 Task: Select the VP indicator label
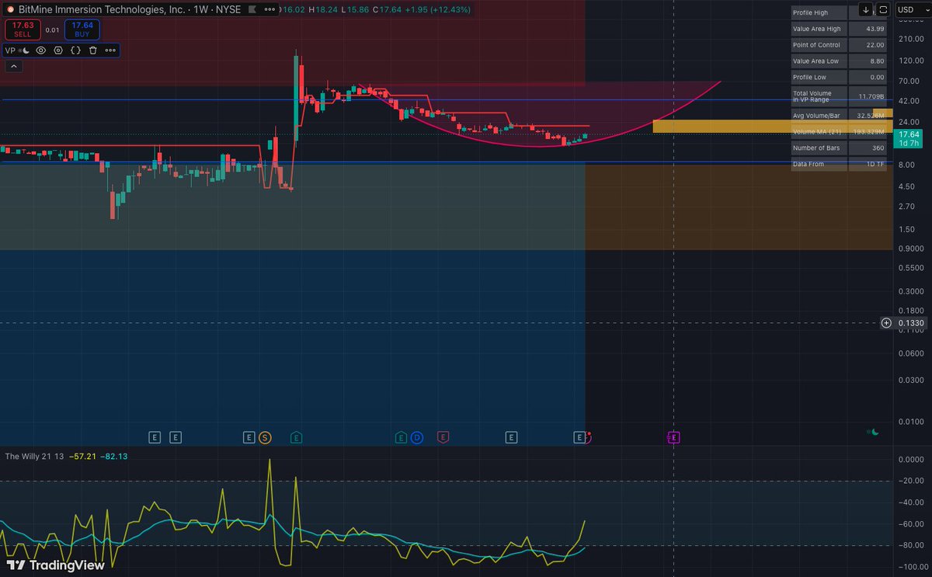(11, 50)
